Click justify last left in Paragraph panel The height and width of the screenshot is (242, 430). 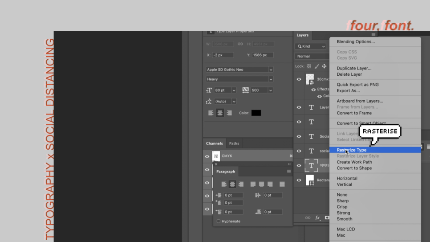[x=253, y=184]
